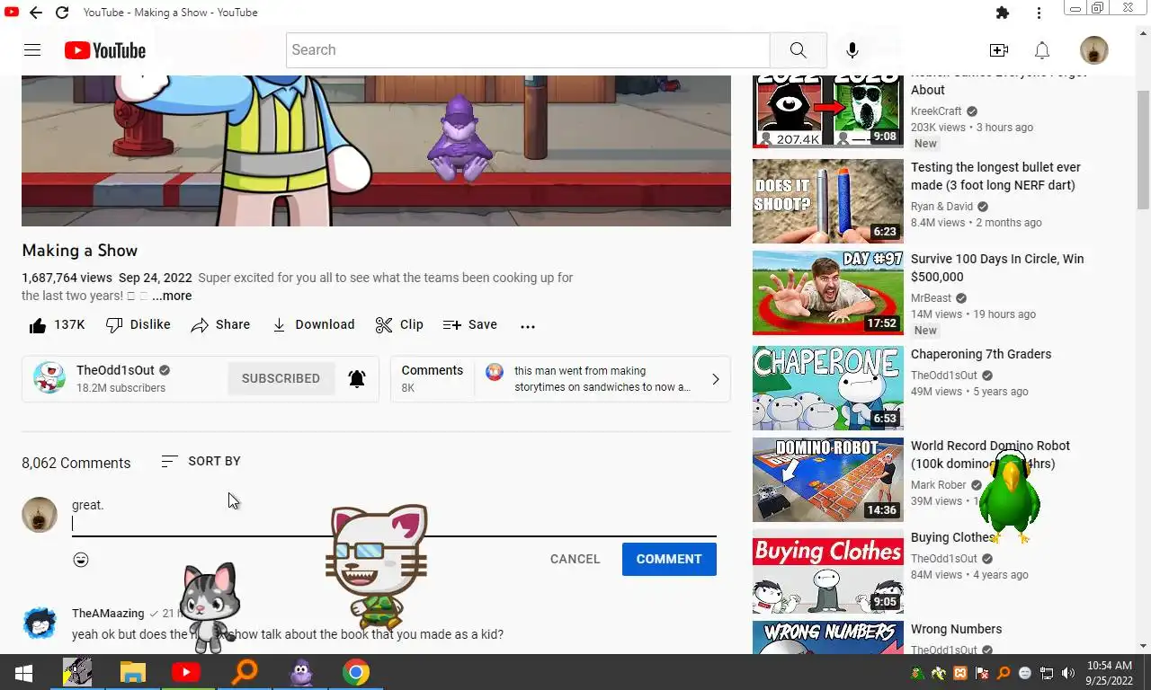The width and height of the screenshot is (1151, 690).
Task: Open orange magnifier app in taskbar
Action: tap(244, 672)
